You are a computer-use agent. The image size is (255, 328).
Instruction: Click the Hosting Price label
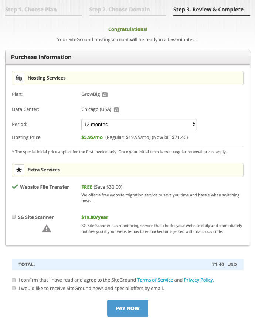(x=26, y=137)
